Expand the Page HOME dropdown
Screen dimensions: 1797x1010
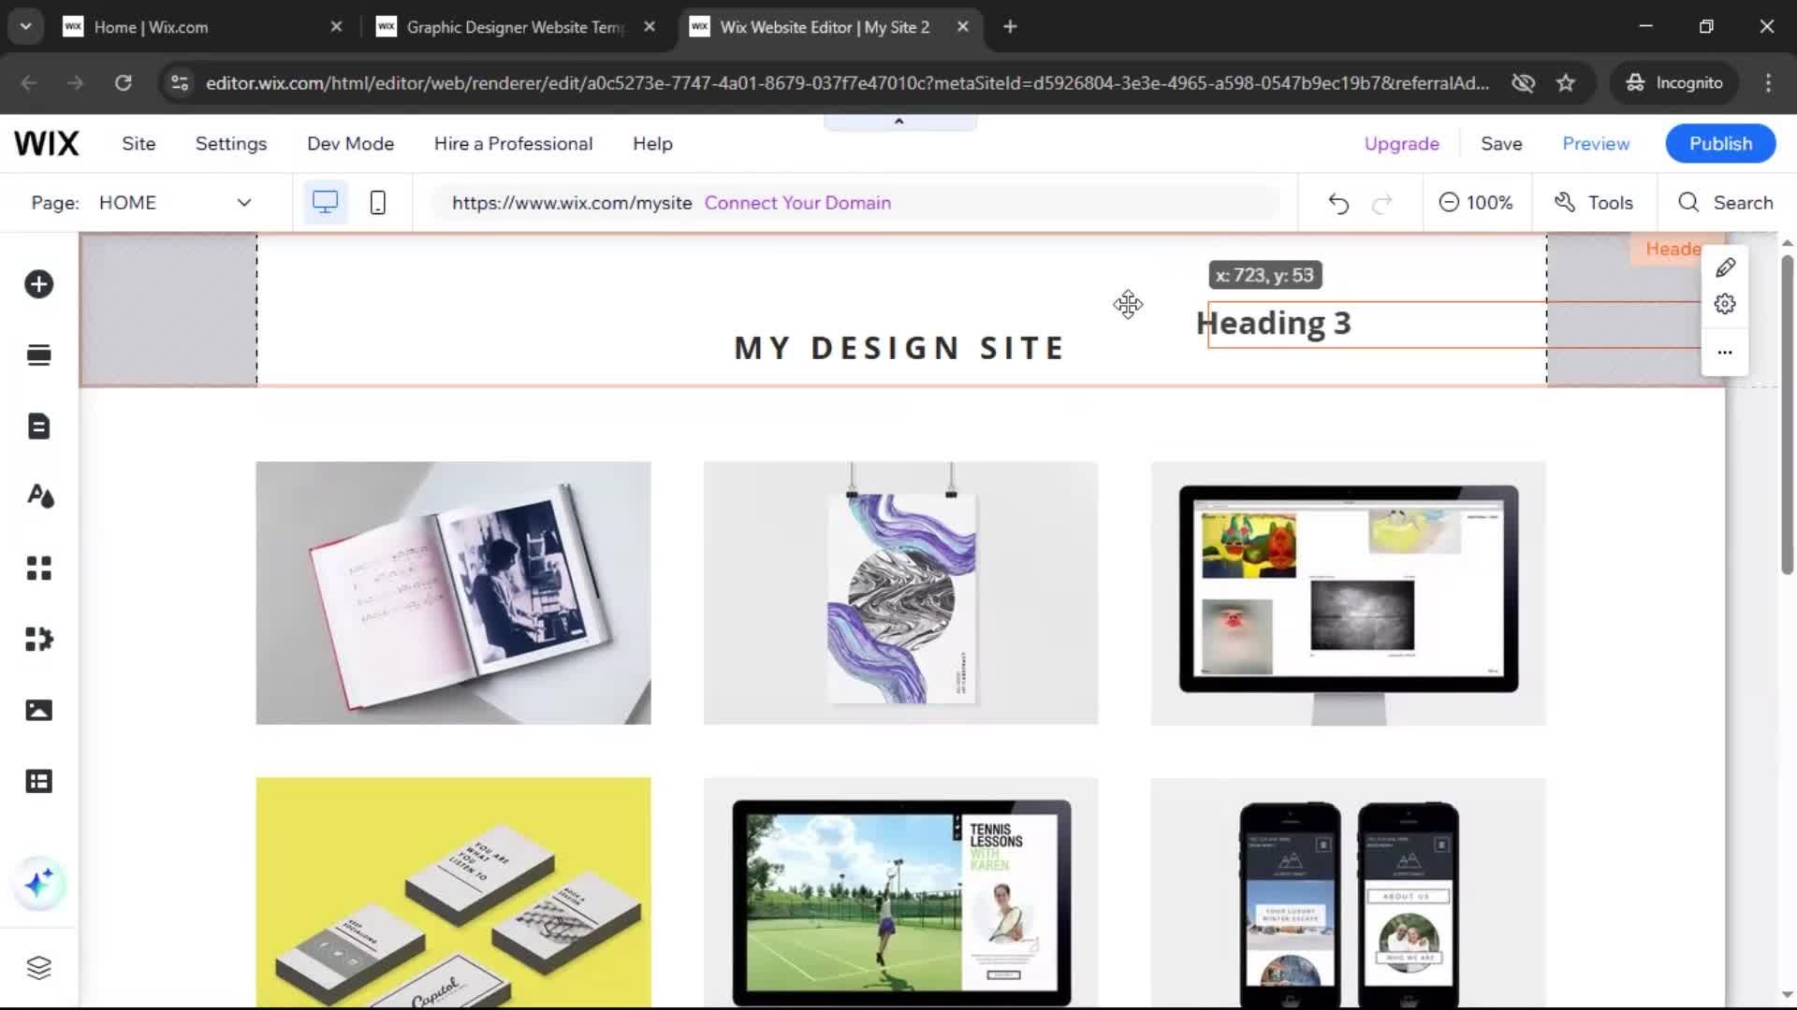(x=176, y=203)
